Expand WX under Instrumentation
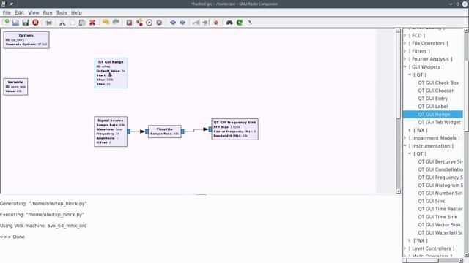Image resolution: width=469 pixels, height=263 pixels. point(410,240)
